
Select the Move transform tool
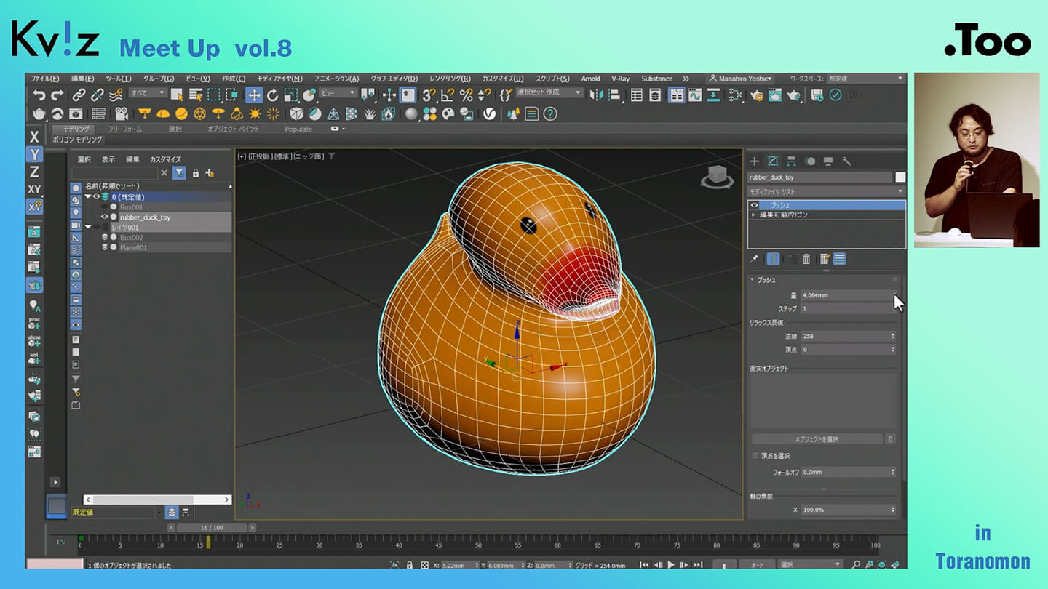pos(254,95)
